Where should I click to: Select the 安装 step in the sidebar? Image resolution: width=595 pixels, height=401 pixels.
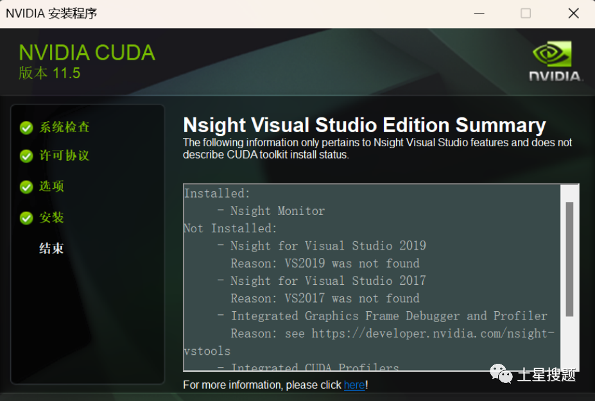click(51, 218)
